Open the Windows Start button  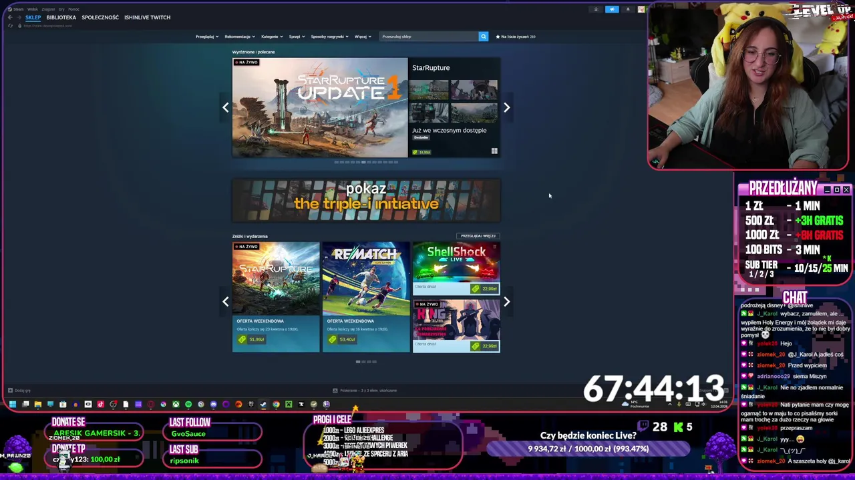click(x=12, y=404)
